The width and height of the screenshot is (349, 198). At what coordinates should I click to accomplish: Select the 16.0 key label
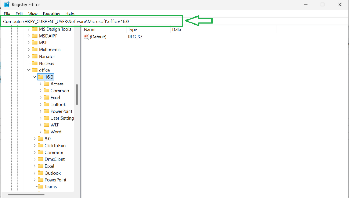(49, 77)
